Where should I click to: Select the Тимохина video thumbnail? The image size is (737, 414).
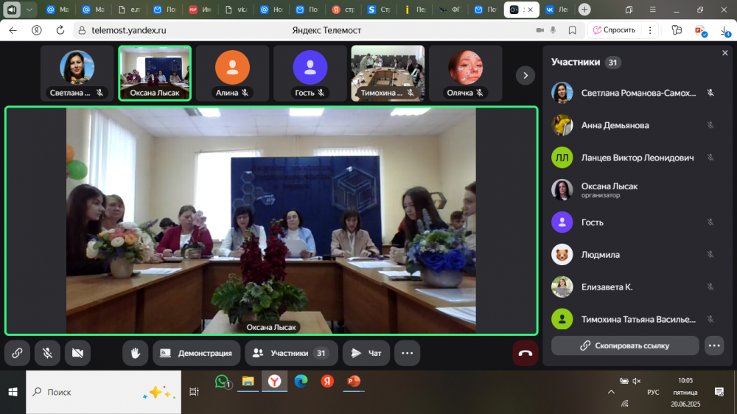coord(388,73)
